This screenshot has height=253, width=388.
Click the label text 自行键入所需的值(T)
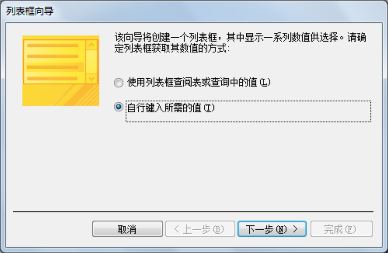[171, 108]
